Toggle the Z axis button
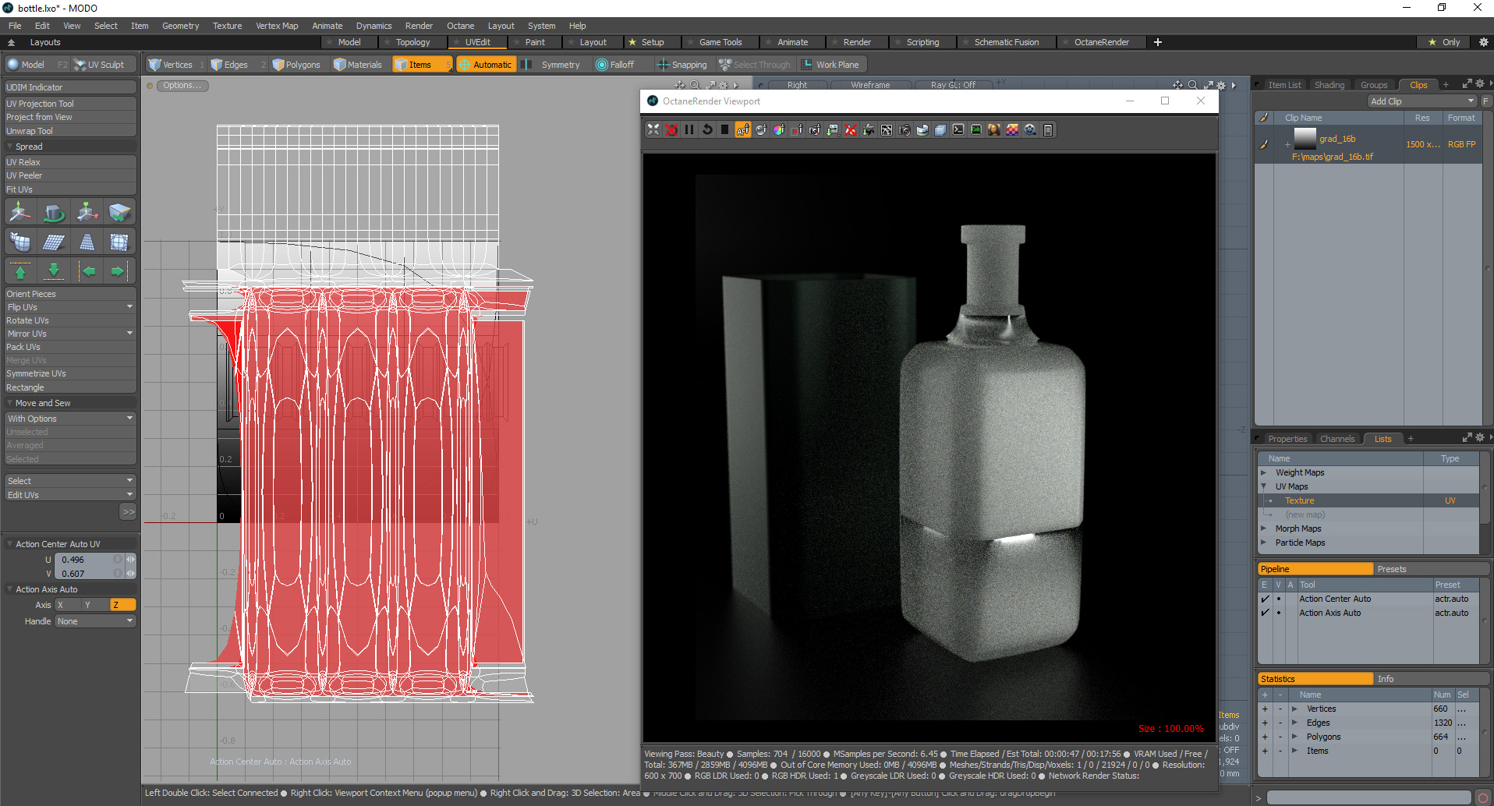Viewport: 1494px width, 806px height. pos(122,605)
